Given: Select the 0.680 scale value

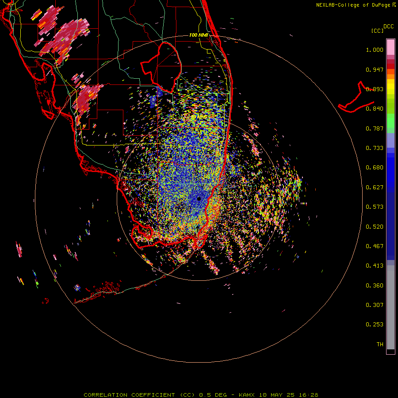Looking at the screenshot, I should 375,168.
